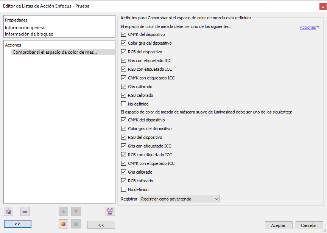Screen dimensions: 327x233
Task: Toggle Gris con etiquetado ICC in luminosity section
Action: coord(123,146)
